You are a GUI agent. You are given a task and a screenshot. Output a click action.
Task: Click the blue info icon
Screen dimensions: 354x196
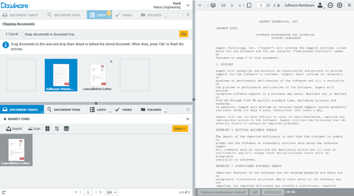pyautogui.click(x=6, y=45)
